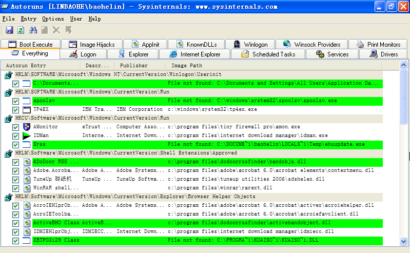Click the TuneUp sdshelex.dll image path
This screenshot has width=410, height=253.
(x=246, y=179)
